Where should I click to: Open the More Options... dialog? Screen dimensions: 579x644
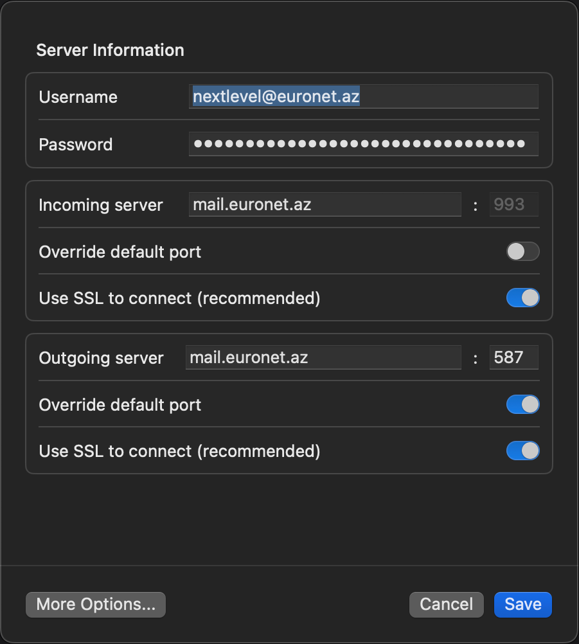[x=96, y=605]
